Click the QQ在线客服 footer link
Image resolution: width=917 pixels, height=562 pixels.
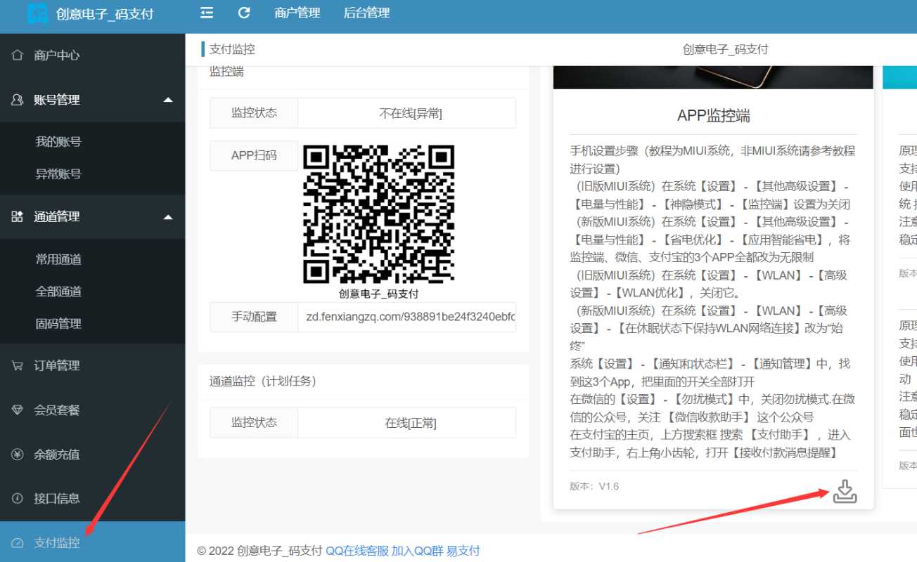tap(357, 551)
